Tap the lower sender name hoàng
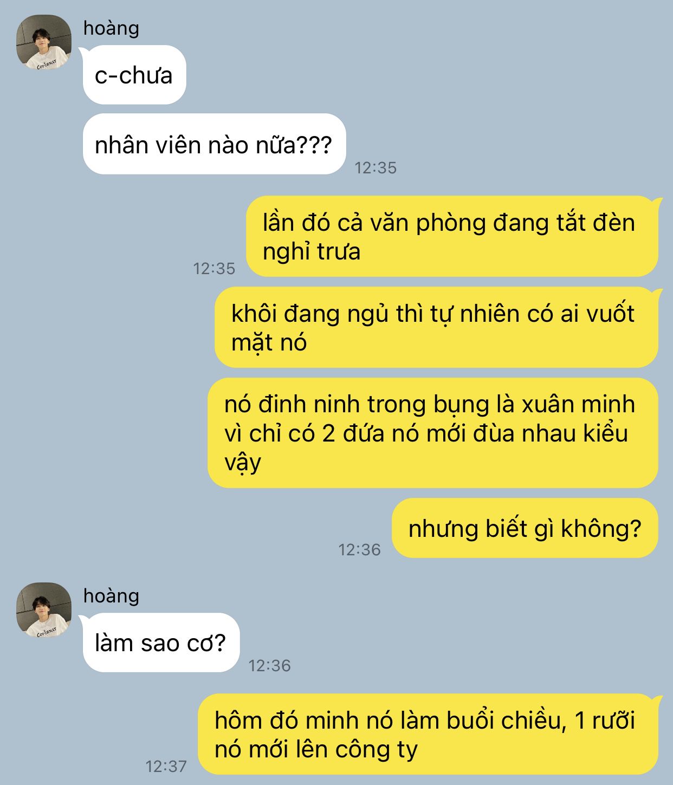The width and height of the screenshot is (673, 785). [111, 595]
